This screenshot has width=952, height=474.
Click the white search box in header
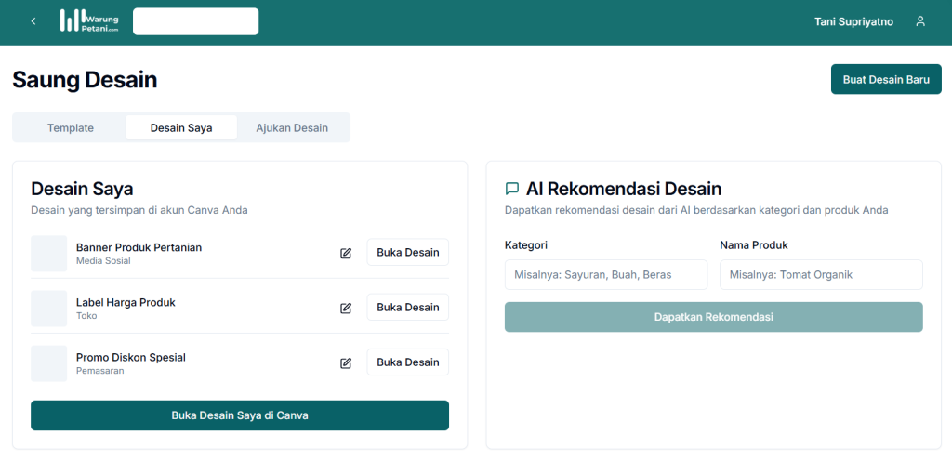click(x=195, y=21)
